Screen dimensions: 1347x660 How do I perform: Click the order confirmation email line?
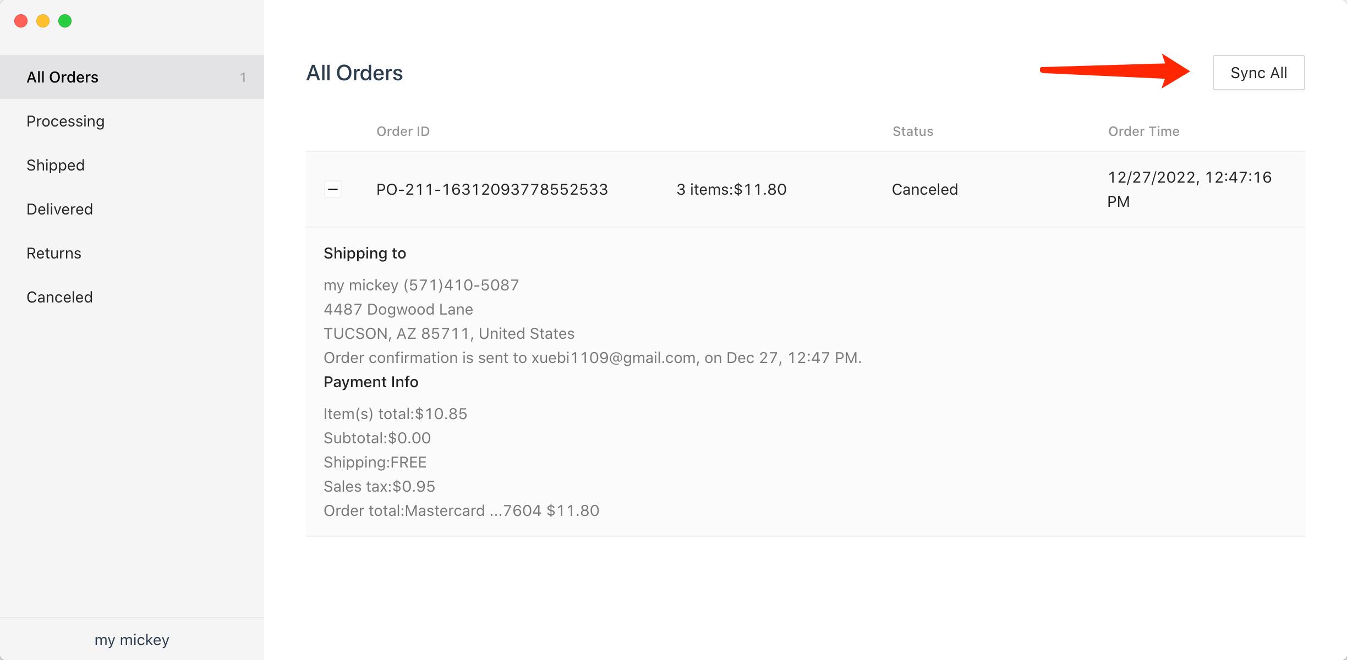[592, 358]
